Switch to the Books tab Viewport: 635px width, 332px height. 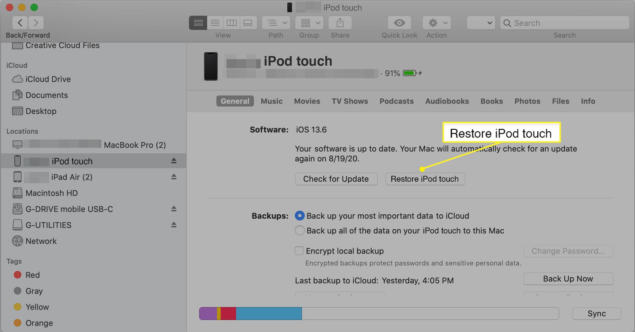[x=492, y=101]
